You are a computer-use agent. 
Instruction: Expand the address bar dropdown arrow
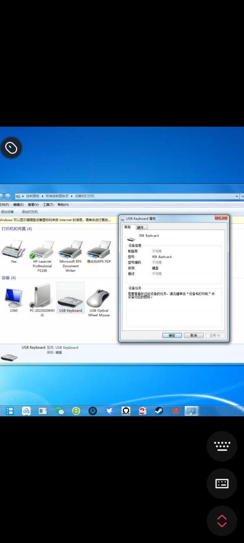(x=237, y=196)
